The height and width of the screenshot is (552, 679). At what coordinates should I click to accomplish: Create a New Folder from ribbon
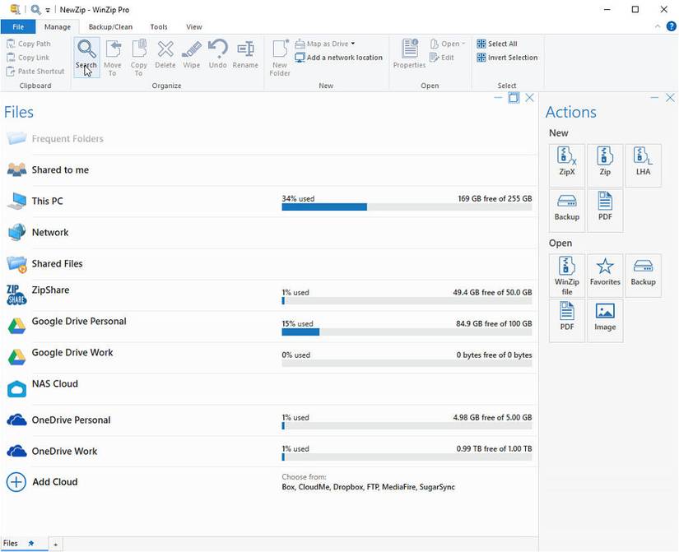click(x=280, y=57)
